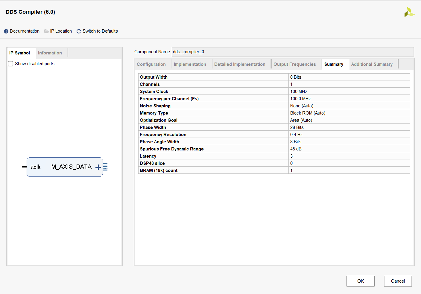Click the Block ROM (Auto) value
This screenshot has height=294, width=421.
point(308,113)
